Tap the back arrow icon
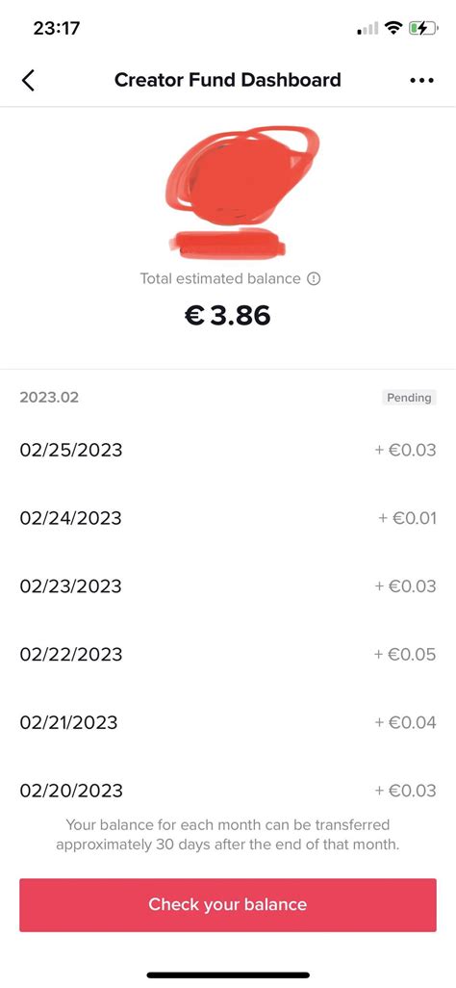456x988 pixels. [28, 81]
